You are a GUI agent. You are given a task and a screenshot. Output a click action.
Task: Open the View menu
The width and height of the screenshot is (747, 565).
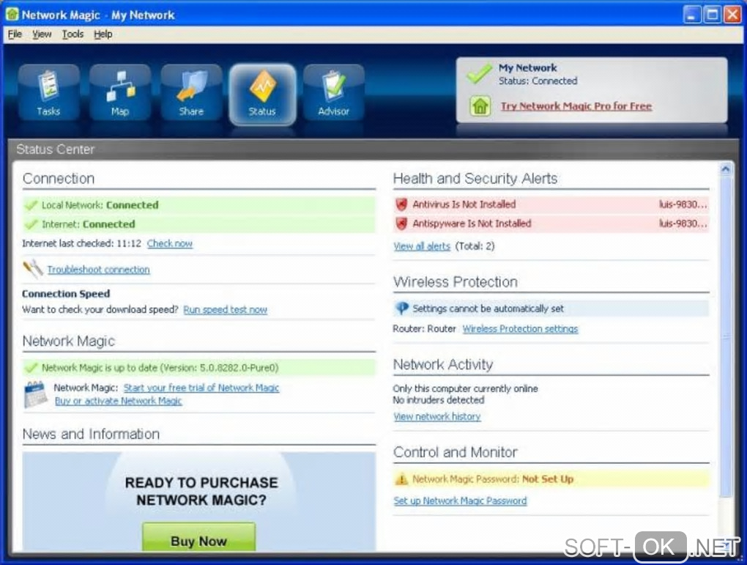(42, 34)
